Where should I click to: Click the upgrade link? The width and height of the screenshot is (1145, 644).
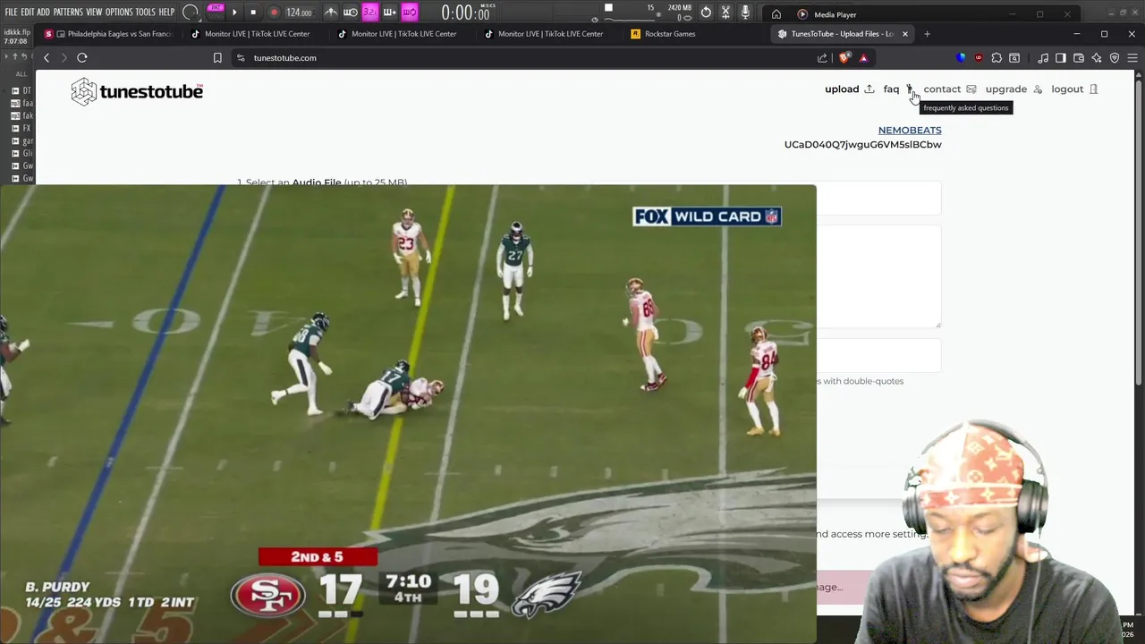click(x=1014, y=89)
